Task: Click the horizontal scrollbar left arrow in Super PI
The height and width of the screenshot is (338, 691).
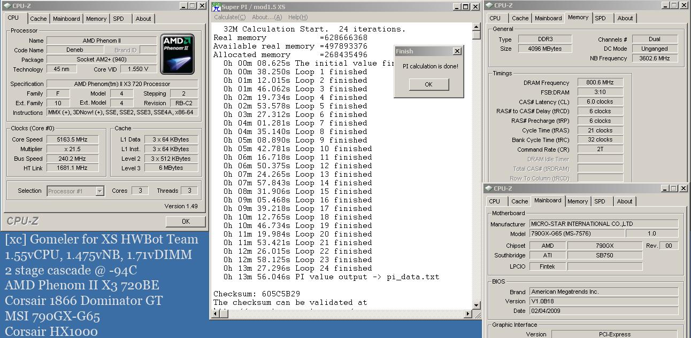Action: pyautogui.click(x=216, y=313)
